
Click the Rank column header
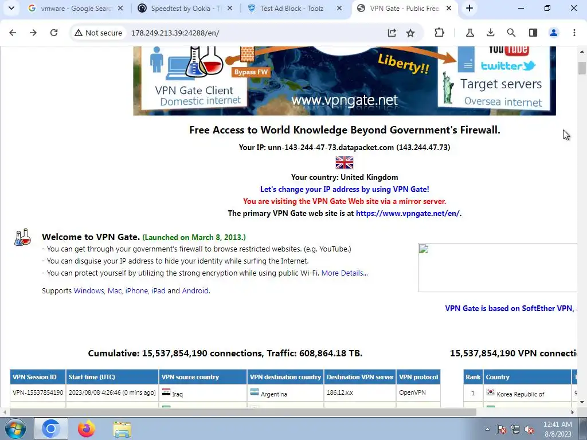point(473,377)
